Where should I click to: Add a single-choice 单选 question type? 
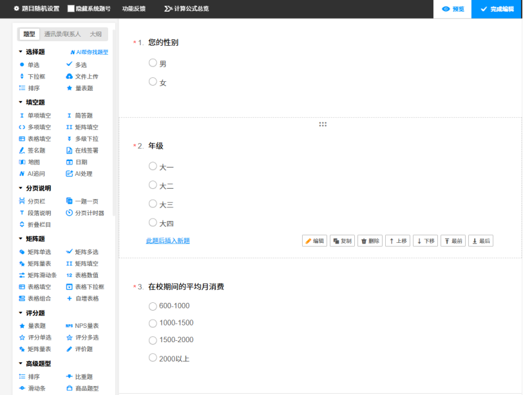30,64
